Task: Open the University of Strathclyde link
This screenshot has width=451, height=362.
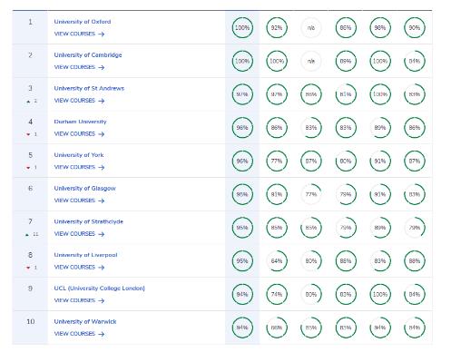Action: 88,221
